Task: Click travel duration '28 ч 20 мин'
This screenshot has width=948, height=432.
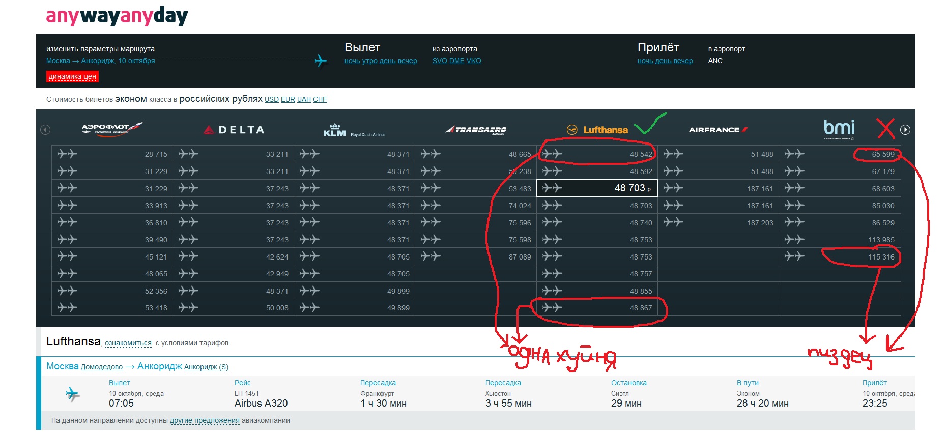Action: [x=763, y=404]
